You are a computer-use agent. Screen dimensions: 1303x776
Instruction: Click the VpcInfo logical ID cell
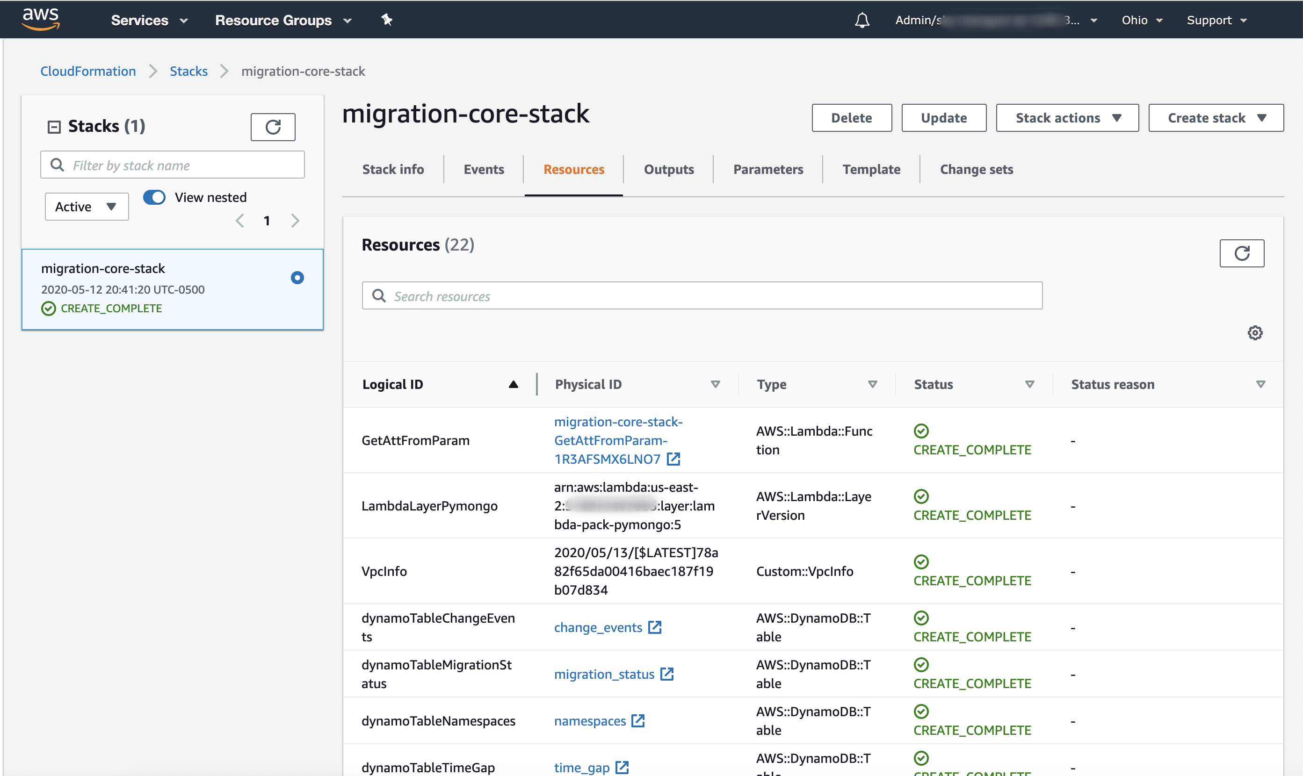[384, 571]
